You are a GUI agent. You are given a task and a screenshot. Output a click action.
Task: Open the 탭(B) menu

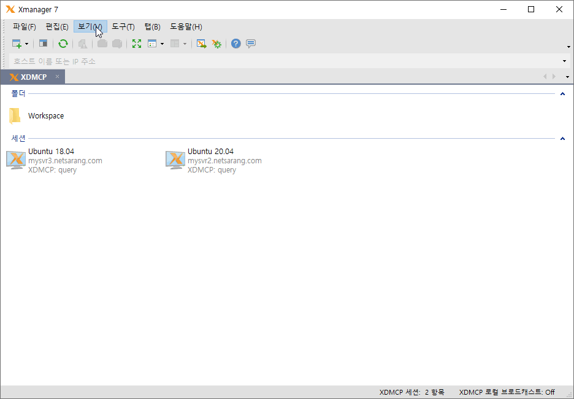[152, 27]
